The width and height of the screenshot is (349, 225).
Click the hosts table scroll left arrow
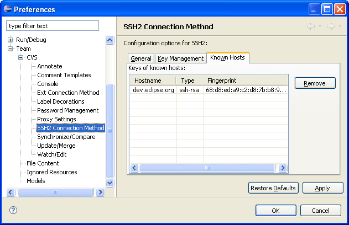click(x=134, y=168)
